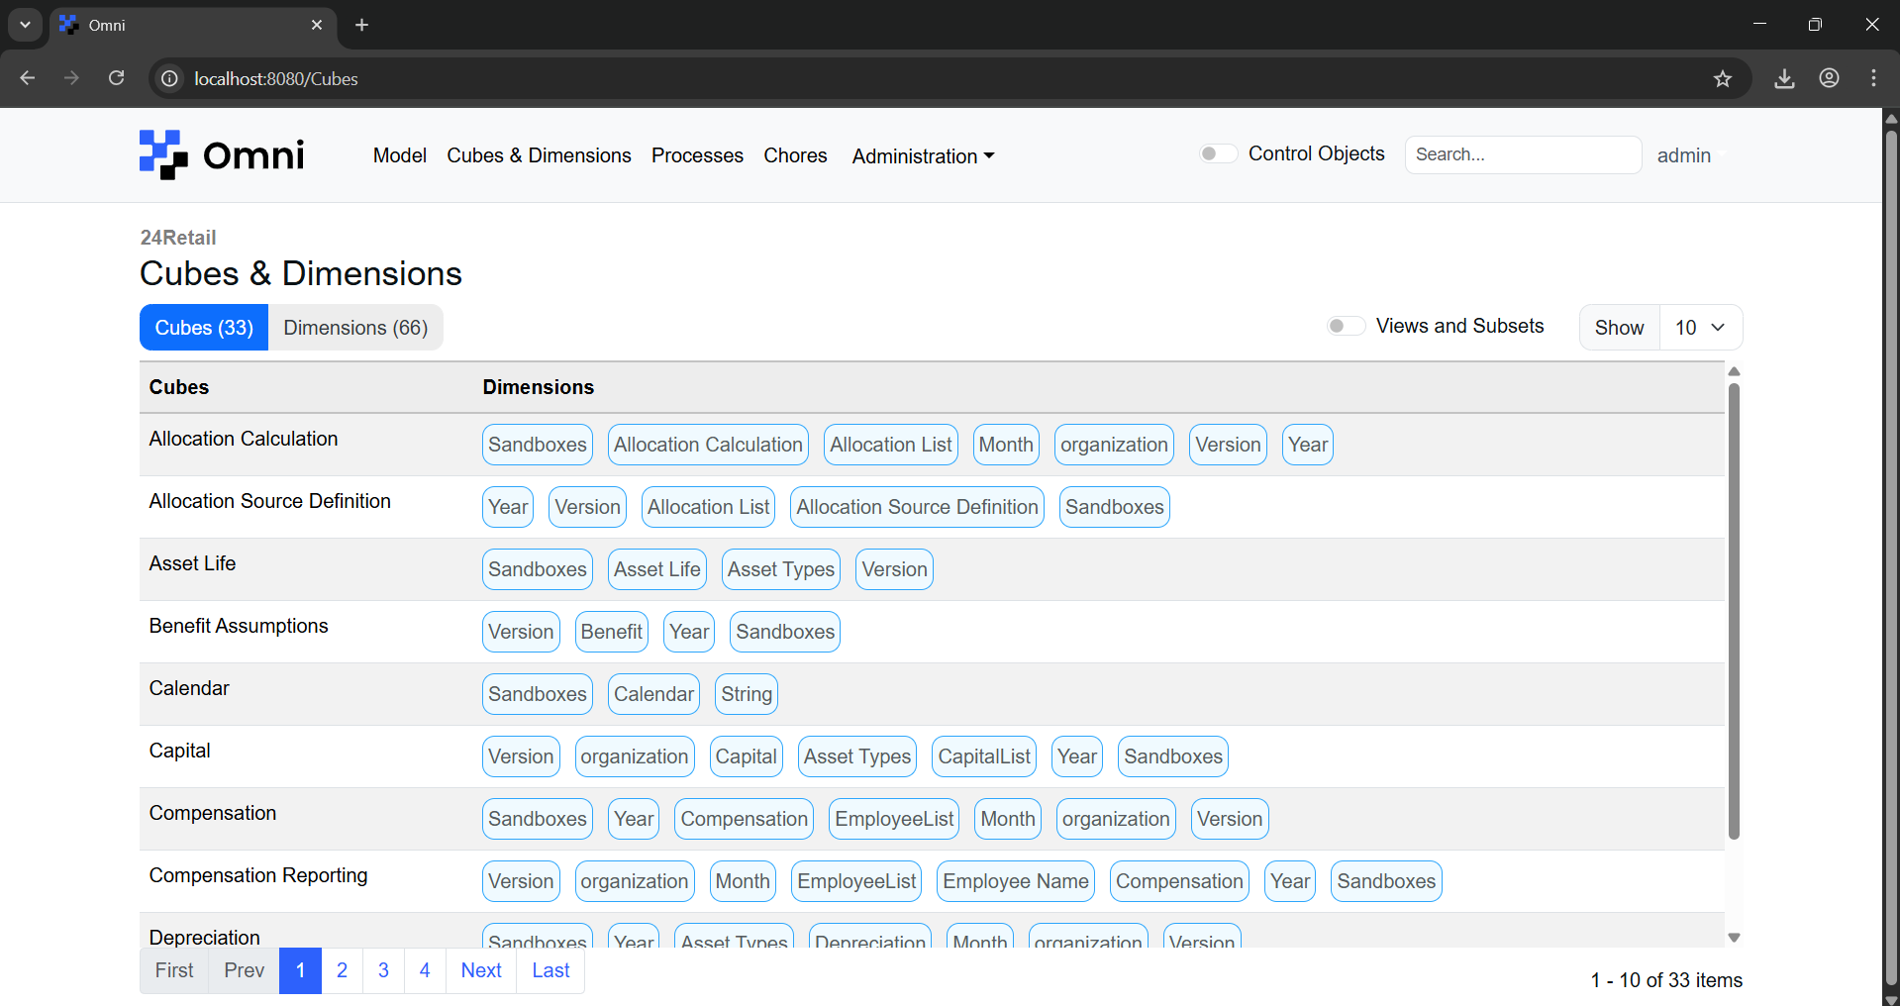The width and height of the screenshot is (1900, 1006).
Task: Open the Depreciation cube
Action: [x=205, y=937]
